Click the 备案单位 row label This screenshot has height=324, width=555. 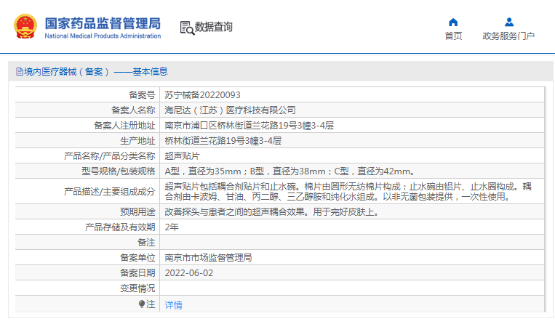coord(137,258)
